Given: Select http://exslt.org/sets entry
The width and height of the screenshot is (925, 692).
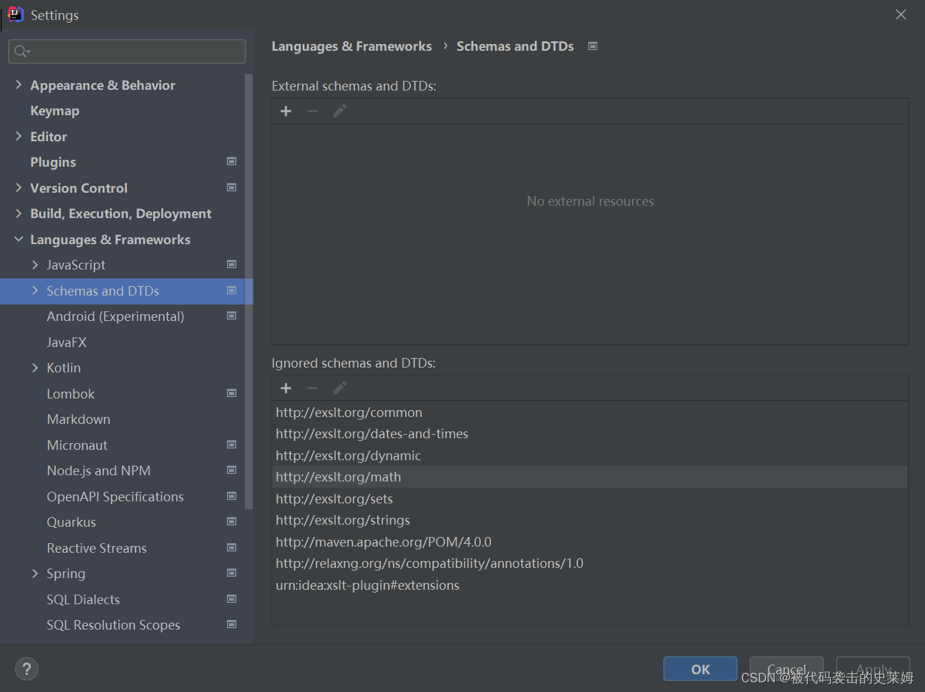Looking at the screenshot, I should coord(590,499).
